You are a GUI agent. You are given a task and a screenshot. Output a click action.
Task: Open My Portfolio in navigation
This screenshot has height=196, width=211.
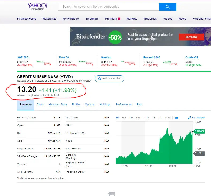pyautogui.click(x=71, y=18)
